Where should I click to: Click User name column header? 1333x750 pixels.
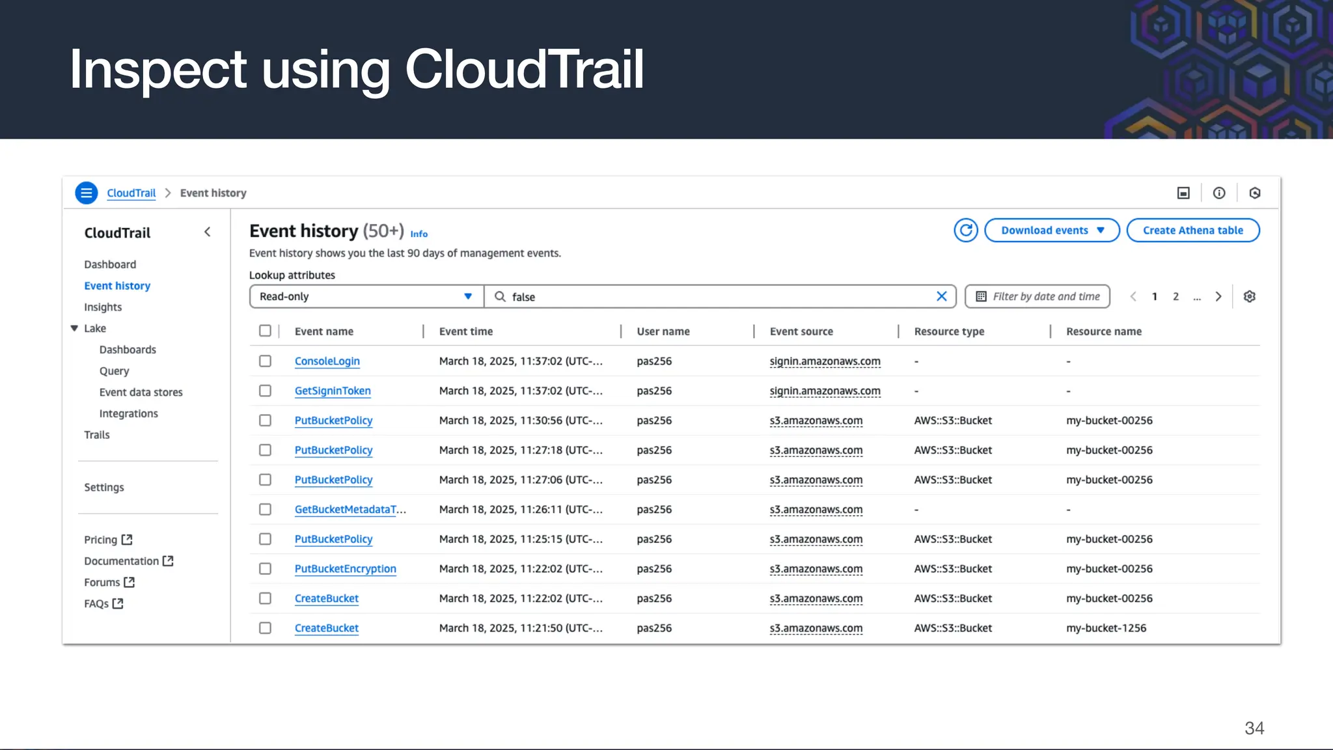click(x=663, y=331)
